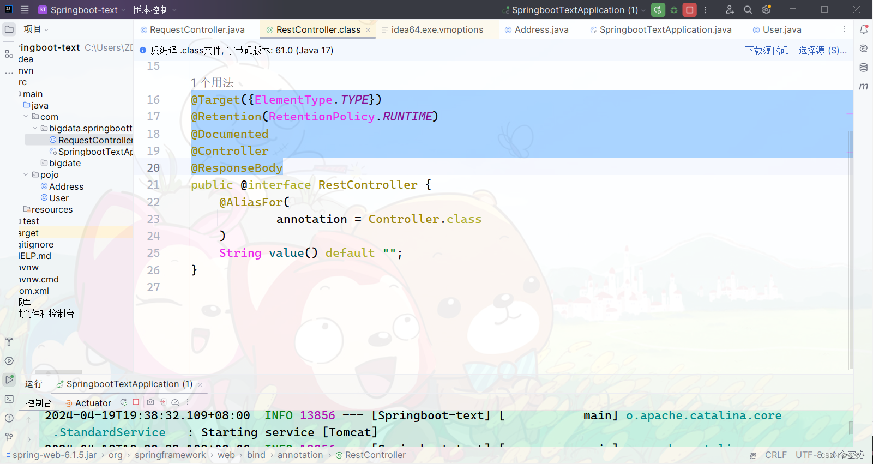Click the 下载源代码 link

pyautogui.click(x=767, y=50)
